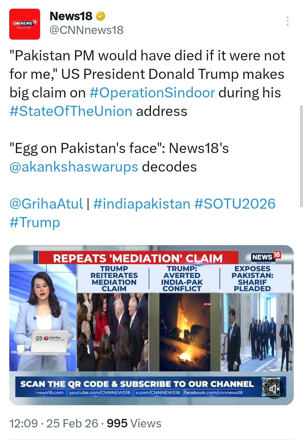The image size is (303, 442).
Task: Visit the @GrihaAtul profile mention
Action: [46, 204]
